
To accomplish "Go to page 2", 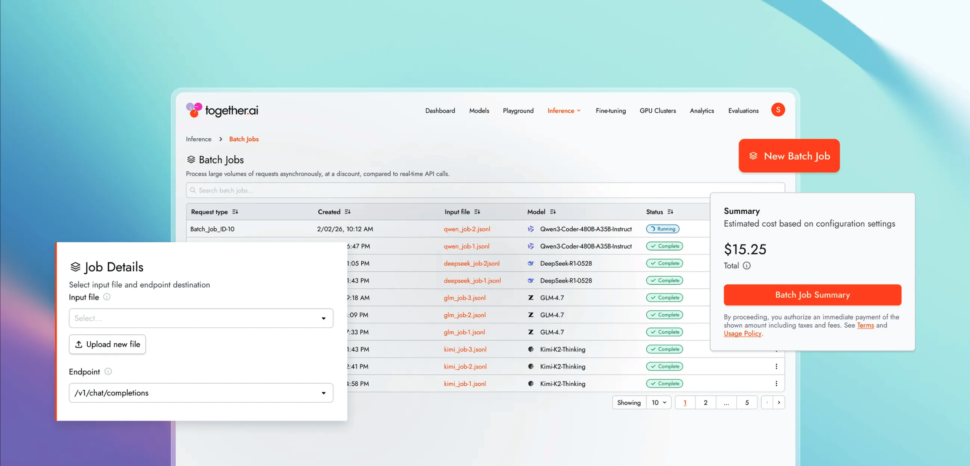I will (706, 403).
